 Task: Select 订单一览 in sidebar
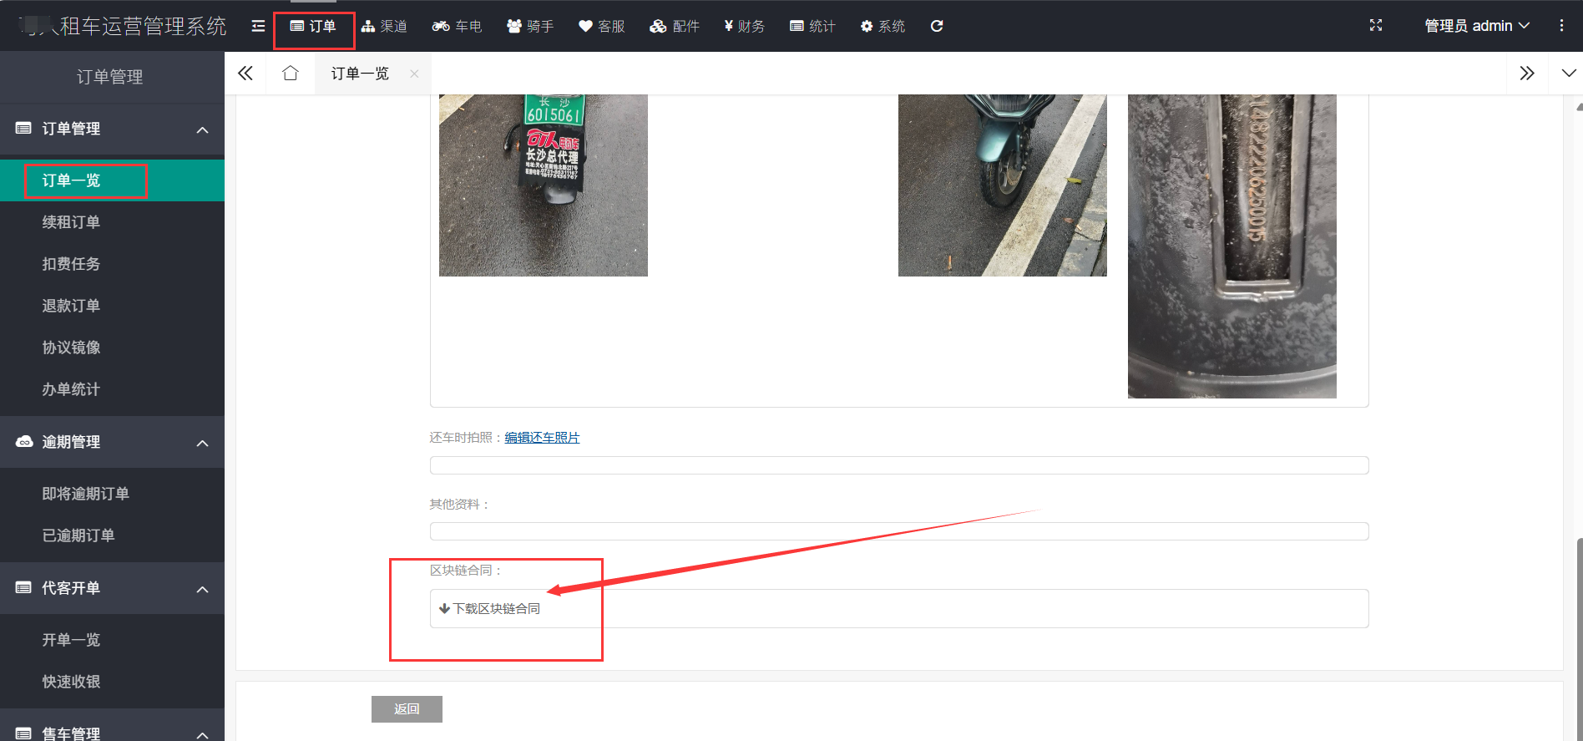tap(112, 180)
